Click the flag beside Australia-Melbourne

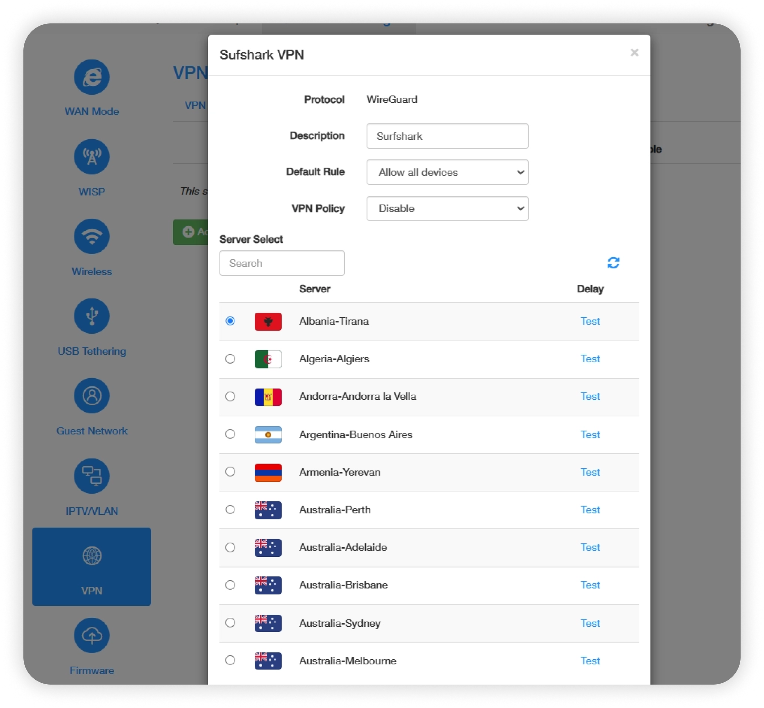click(x=268, y=660)
